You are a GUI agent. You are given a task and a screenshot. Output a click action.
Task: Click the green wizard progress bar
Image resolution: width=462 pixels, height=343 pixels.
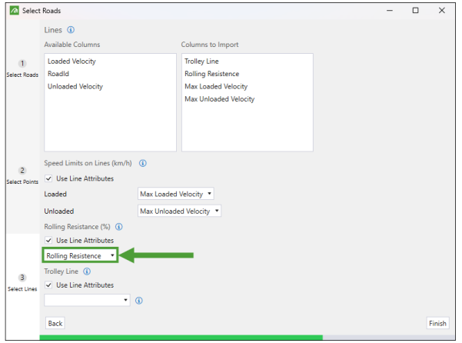[x=181, y=338]
